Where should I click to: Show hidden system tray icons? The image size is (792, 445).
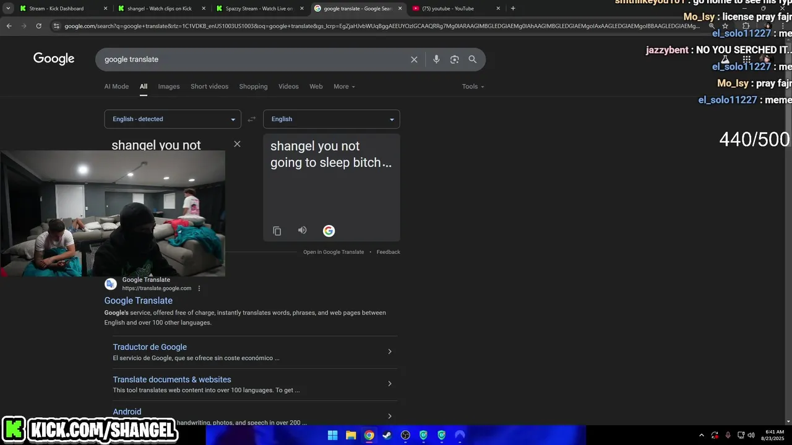(701, 435)
